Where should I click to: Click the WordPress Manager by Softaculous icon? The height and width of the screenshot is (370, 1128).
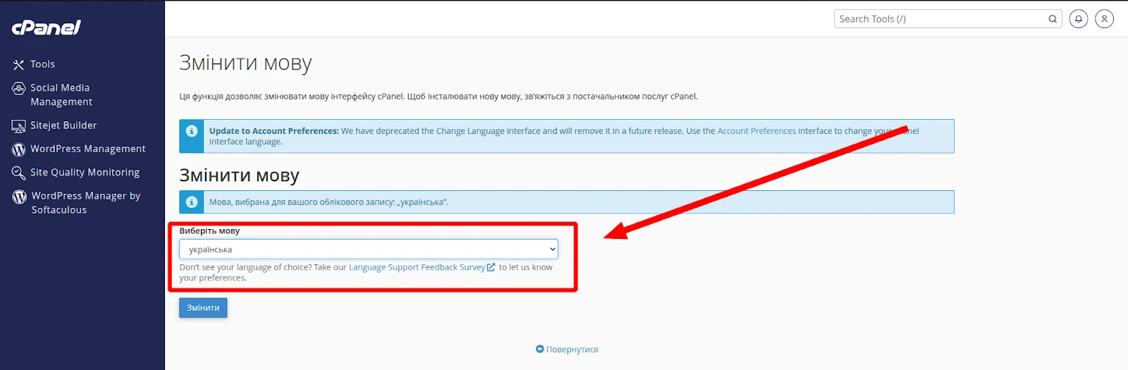(x=20, y=197)
